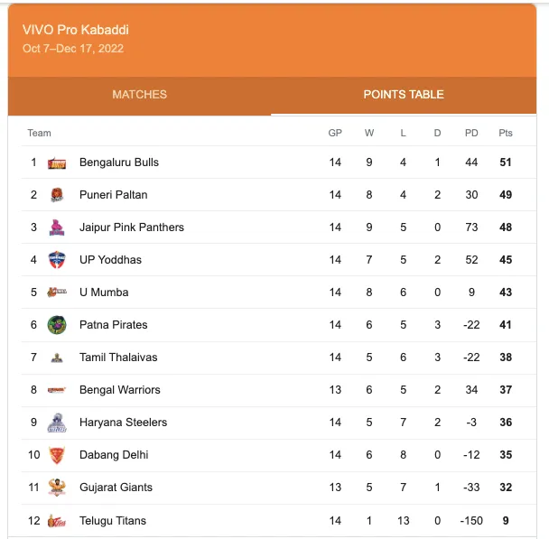Click the PD column header

(x=471, y=133)
